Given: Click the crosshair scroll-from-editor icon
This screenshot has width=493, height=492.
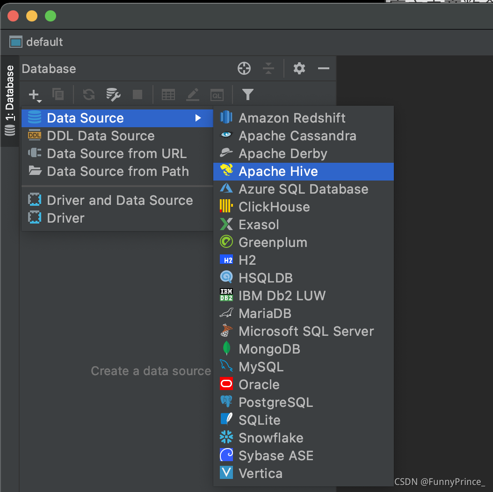Looking at the screenshot, I should click(244, 68).
